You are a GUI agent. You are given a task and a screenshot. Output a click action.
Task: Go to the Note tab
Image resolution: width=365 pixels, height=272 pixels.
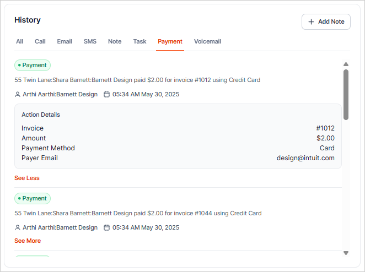point(115,41)
